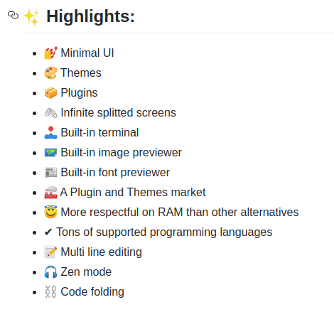
Task: Click the sparkles emoji in the heading
Action: click(31, 17)
